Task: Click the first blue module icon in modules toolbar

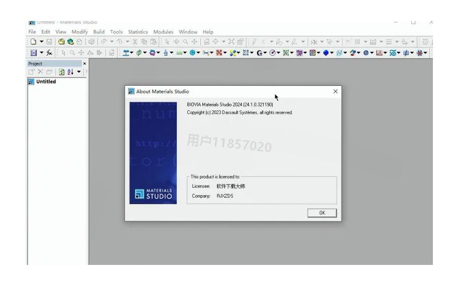Action: pyautogui.click(x=126, y=53)
